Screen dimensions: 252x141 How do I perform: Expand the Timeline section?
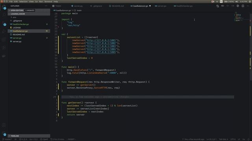point(29,136)
